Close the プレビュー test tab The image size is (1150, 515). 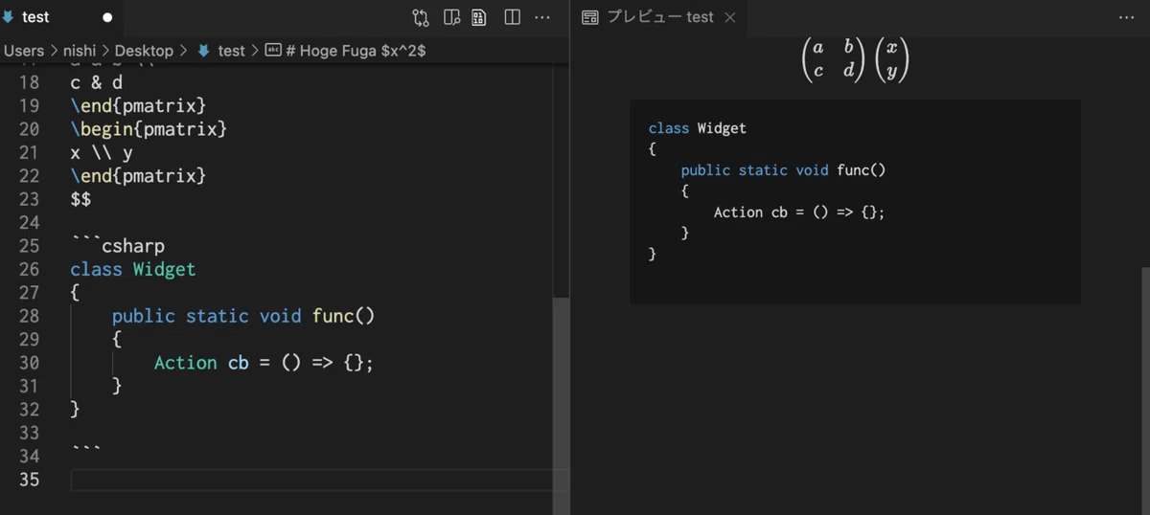(729, 17)
